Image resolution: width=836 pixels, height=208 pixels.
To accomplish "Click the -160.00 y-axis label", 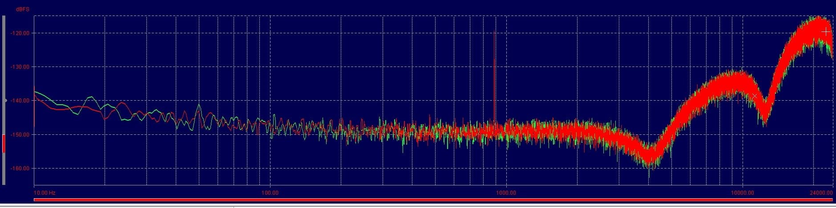I will click(x=22, y=169).
